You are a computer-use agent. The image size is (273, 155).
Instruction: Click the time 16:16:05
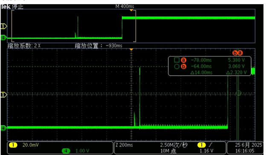(x=245, y=151)
